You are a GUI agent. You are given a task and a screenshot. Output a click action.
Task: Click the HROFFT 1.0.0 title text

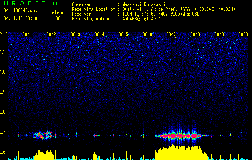31,3
